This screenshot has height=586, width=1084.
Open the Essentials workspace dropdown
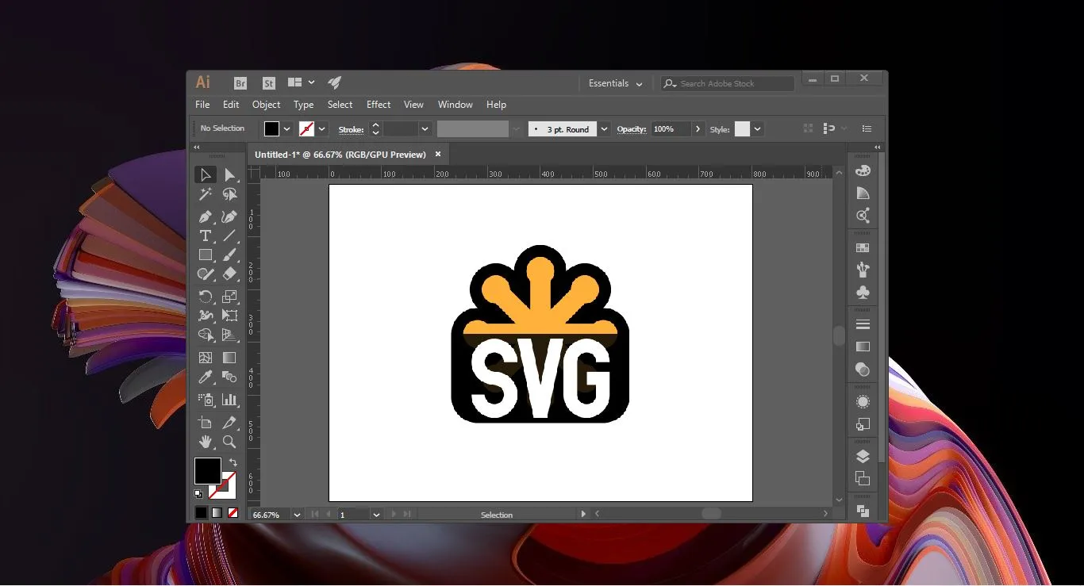point(615,83)
